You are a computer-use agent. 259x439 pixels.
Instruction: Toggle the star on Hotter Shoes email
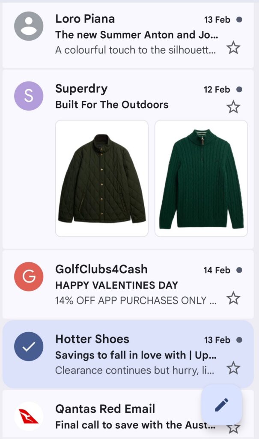pos(233,367)
